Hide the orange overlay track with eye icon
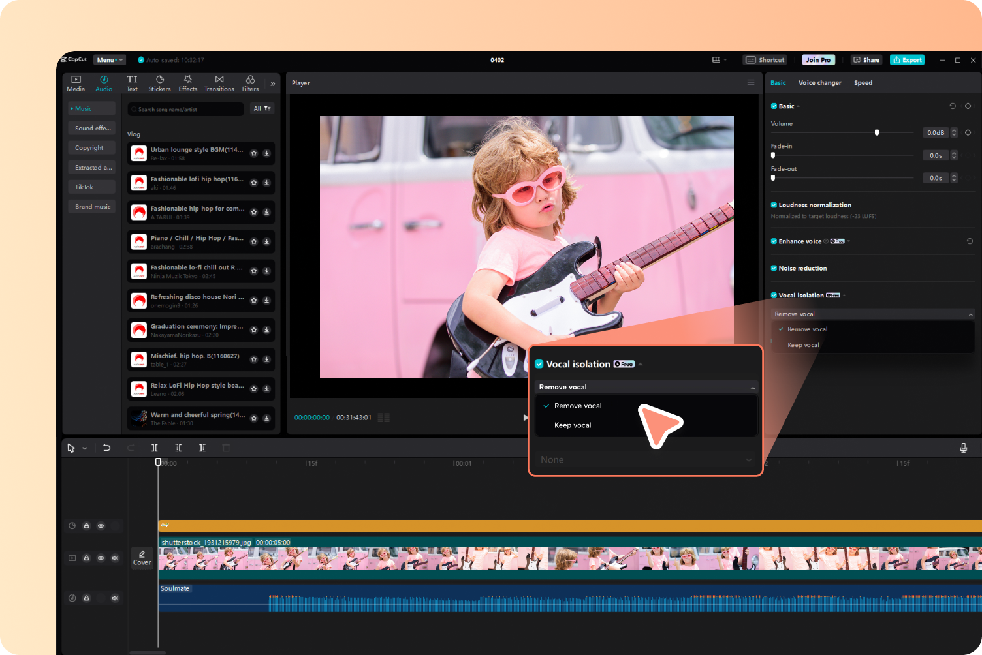 coord(101,526)
